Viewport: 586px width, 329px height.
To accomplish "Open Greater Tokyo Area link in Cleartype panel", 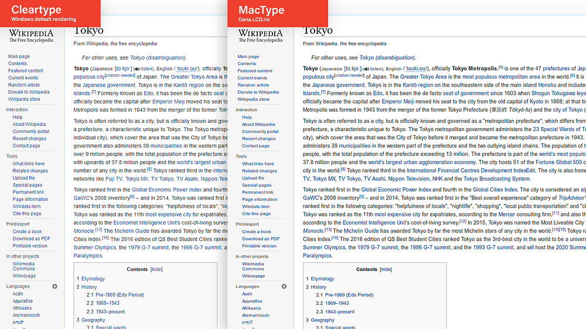I will tap(194, 77).
